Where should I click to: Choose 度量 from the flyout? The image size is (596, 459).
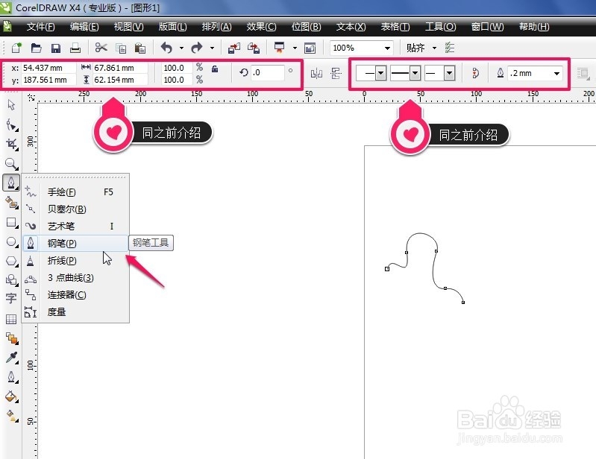tap(75, 312)
